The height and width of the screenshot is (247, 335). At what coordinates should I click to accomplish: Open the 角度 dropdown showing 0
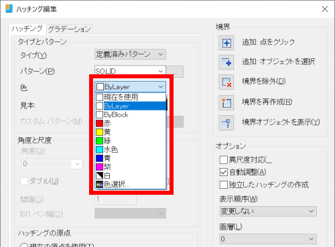tap(52, 164)
